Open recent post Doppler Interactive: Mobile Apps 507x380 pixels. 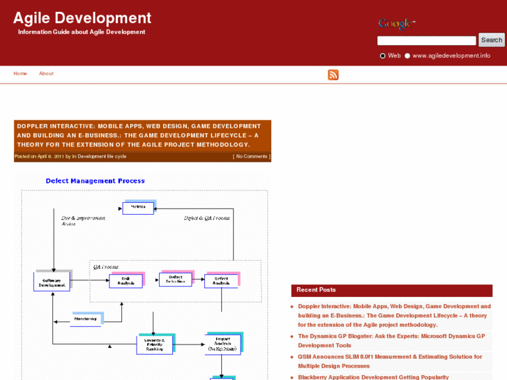click(x=394, y=315)
